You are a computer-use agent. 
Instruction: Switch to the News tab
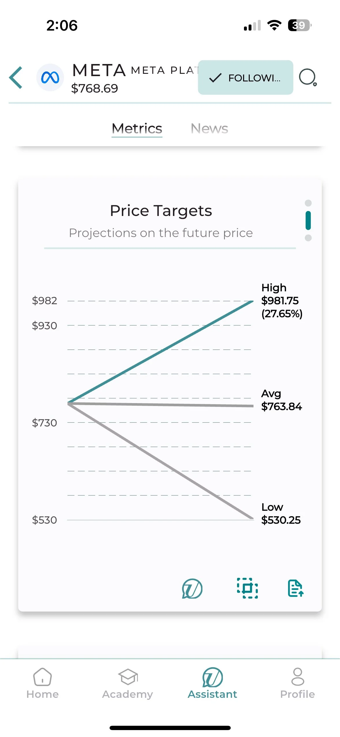point(209,129)
